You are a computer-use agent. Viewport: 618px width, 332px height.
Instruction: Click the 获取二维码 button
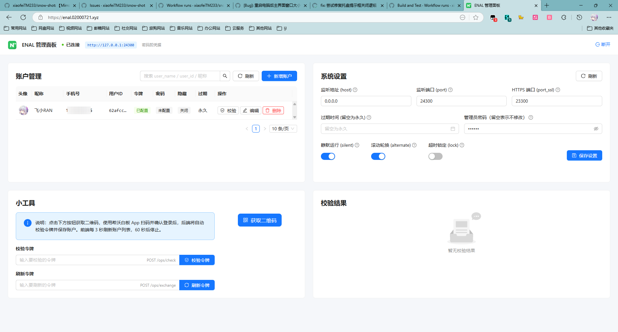tap(260, 220)
